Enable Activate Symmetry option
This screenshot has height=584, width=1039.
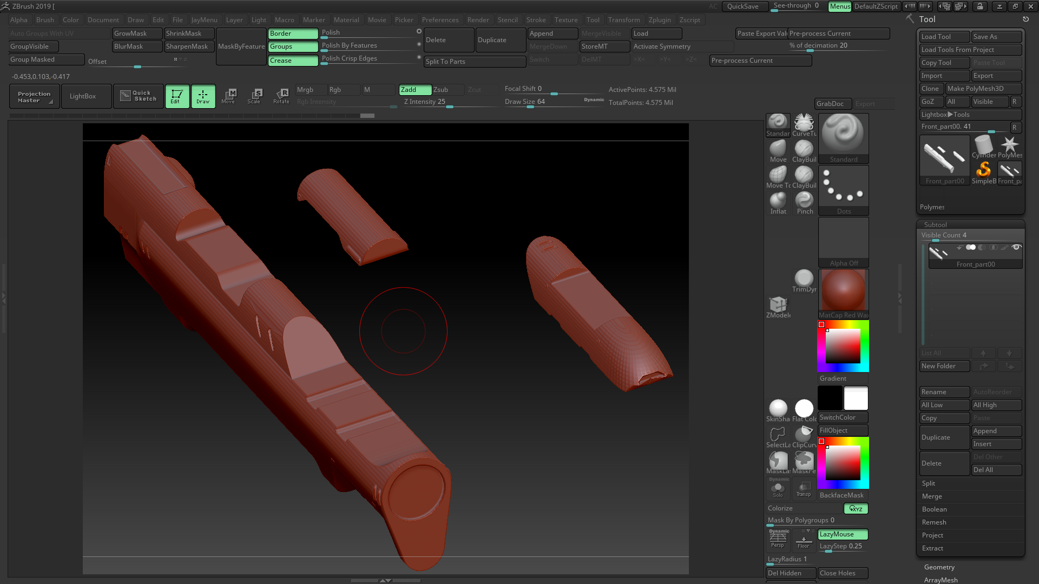click(661, 45)
